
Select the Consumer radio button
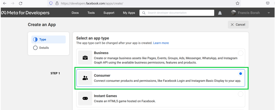pyautogui.click(x=241, y=74)
